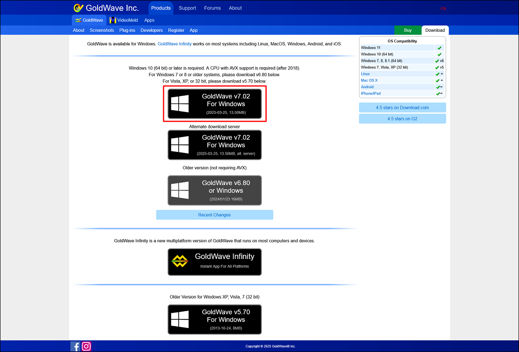Click the 'Alternate download server' label
This screenshot has height=352, width=519.
pos(215,127)
